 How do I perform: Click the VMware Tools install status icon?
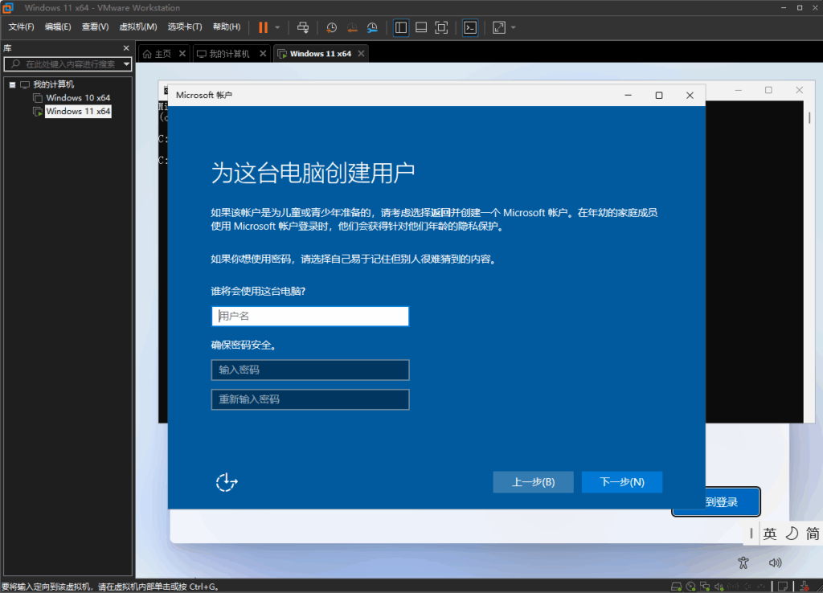pyautogui.click(x=805, y=587)
